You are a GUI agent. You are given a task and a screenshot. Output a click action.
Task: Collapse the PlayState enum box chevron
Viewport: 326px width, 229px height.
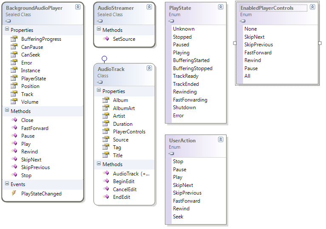(221, 7)
